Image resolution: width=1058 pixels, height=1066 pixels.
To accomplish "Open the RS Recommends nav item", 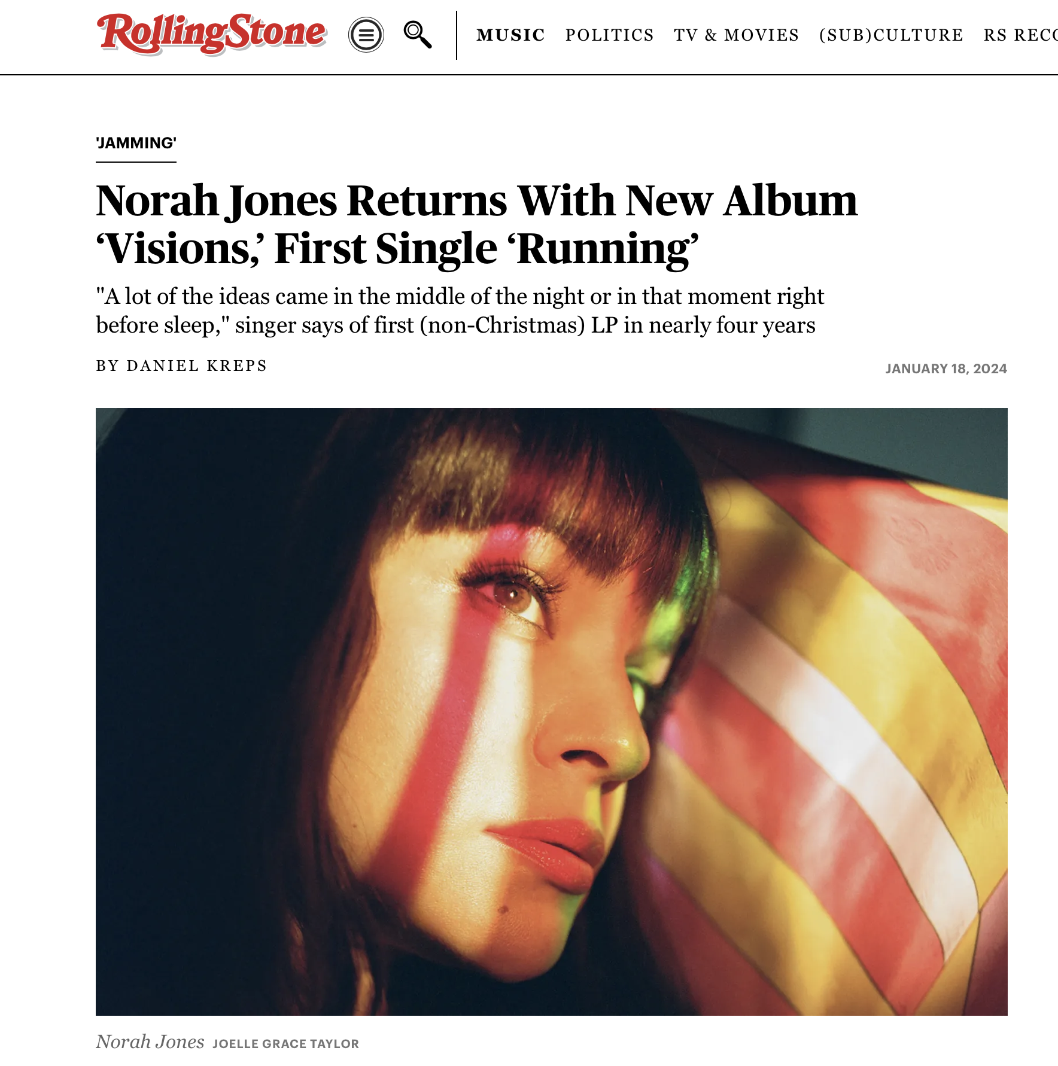I will pyautogui.click(x=1020, y=35).
